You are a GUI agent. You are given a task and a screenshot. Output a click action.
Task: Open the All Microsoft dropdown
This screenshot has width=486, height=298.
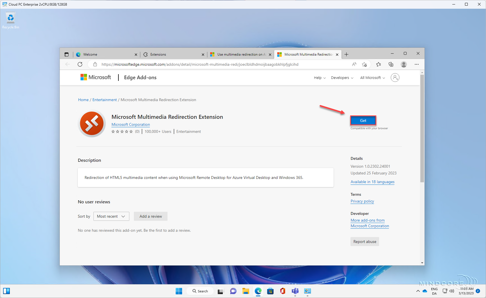[372, 78]
